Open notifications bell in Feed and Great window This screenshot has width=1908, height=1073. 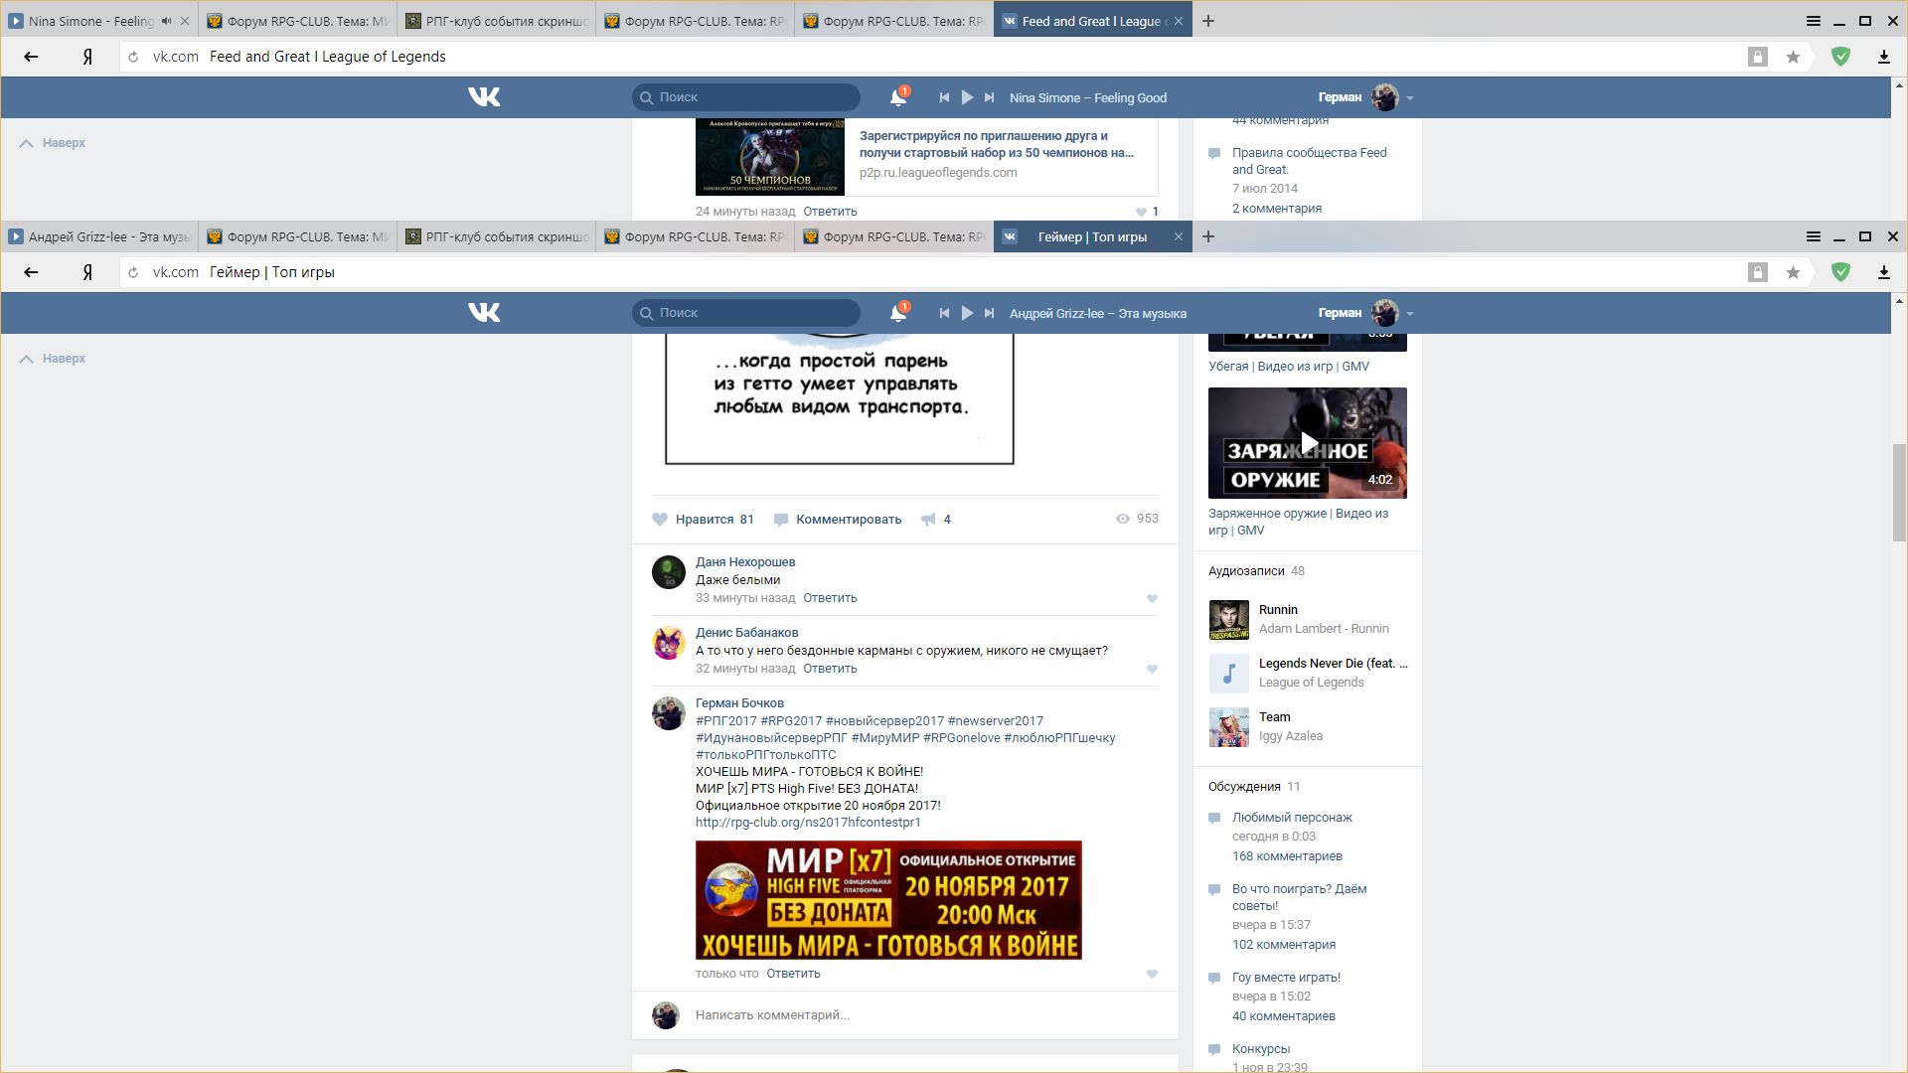[898, 96]
